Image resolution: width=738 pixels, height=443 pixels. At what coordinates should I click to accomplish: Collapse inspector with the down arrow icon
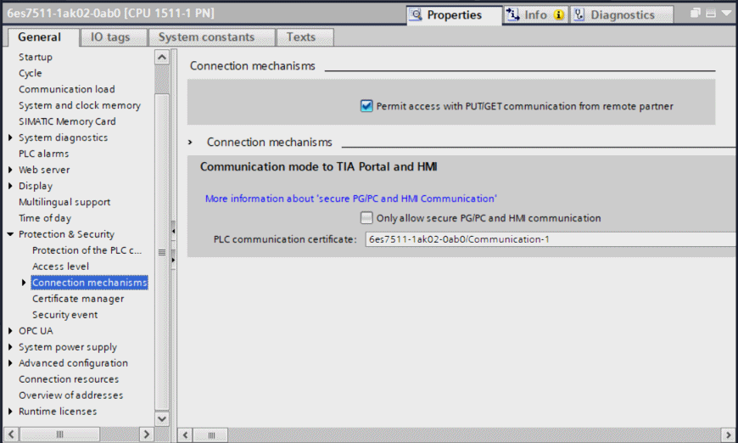pos(727,14)
